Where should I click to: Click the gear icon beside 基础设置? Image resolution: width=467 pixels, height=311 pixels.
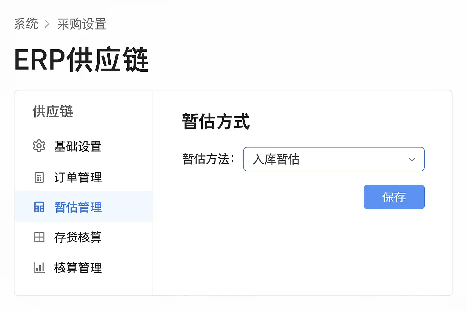pos(39,146)
